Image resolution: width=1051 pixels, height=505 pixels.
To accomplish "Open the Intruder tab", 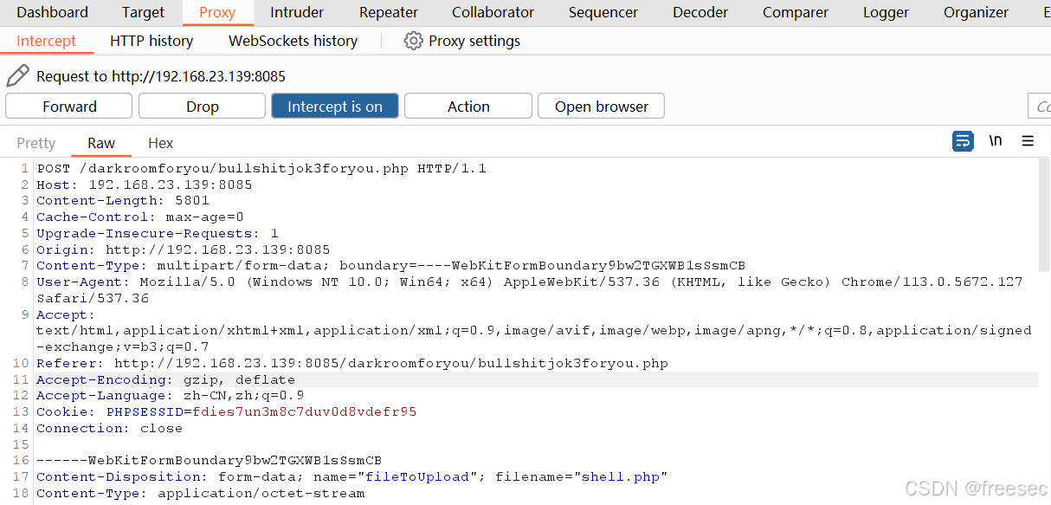I will (297, 12).
